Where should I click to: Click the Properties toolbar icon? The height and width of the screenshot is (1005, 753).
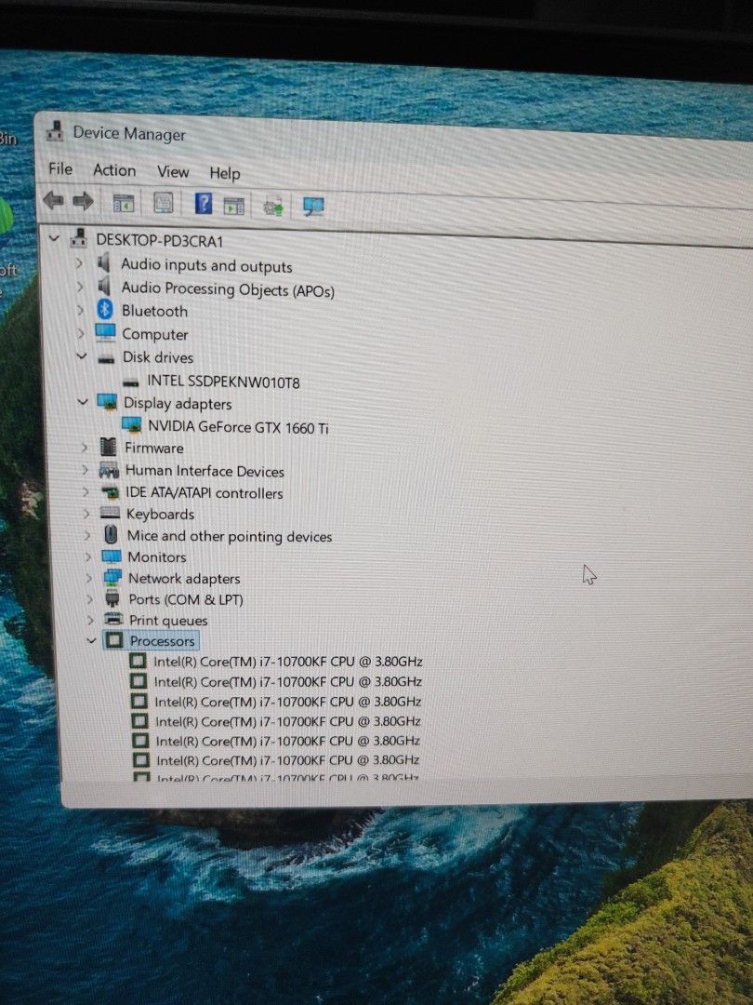tap(164, 202)
